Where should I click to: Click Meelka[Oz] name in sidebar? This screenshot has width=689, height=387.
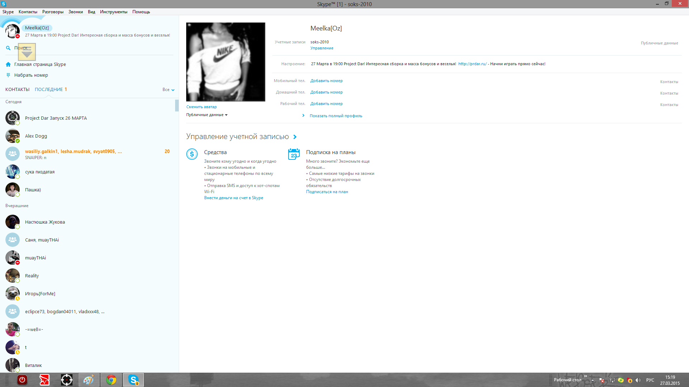[x=37, y=28]
